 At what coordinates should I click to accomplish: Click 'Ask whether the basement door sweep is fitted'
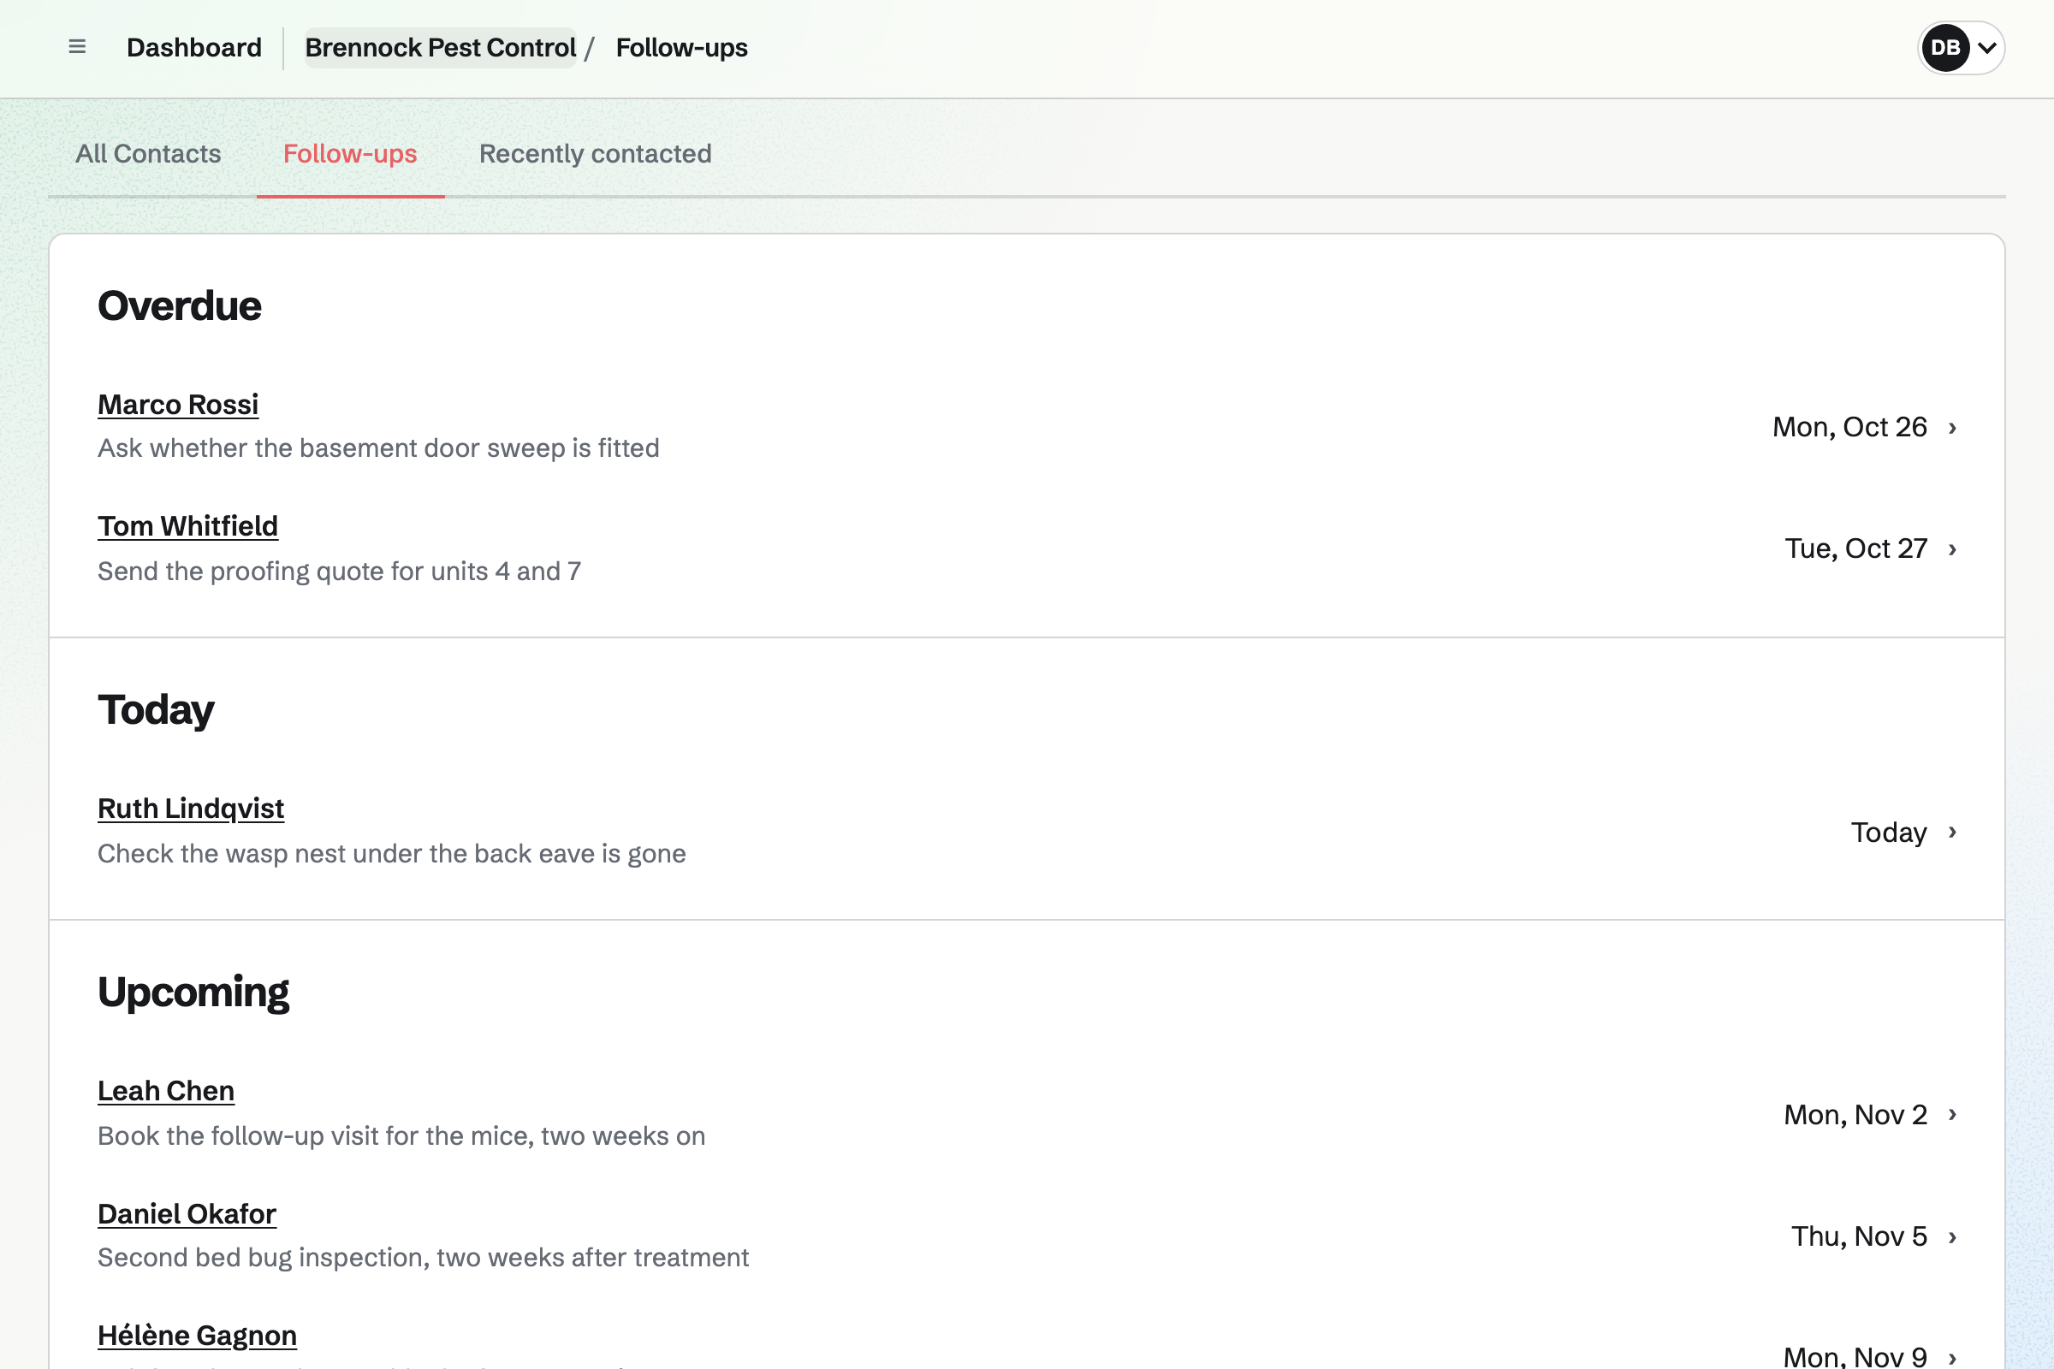[x=378, y=447]
